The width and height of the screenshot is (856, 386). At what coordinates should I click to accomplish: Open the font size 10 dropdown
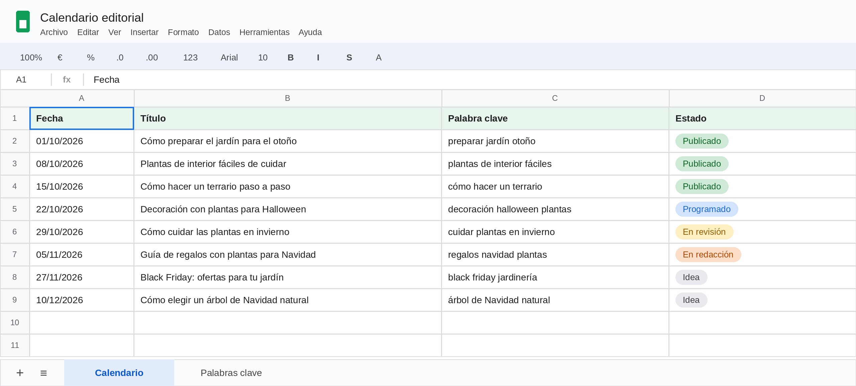click(x=263, y=57)
